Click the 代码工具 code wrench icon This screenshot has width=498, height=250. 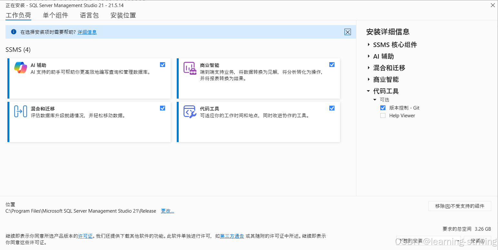pyautogui.click(x=190, y=111)
